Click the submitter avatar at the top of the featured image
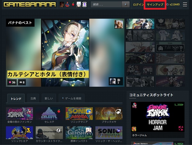This screenshot has width=192, height=145. tap(119, 24)
